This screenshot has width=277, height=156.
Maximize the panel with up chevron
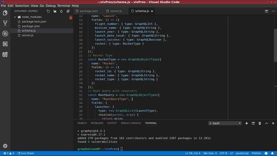tap(267, 123)
